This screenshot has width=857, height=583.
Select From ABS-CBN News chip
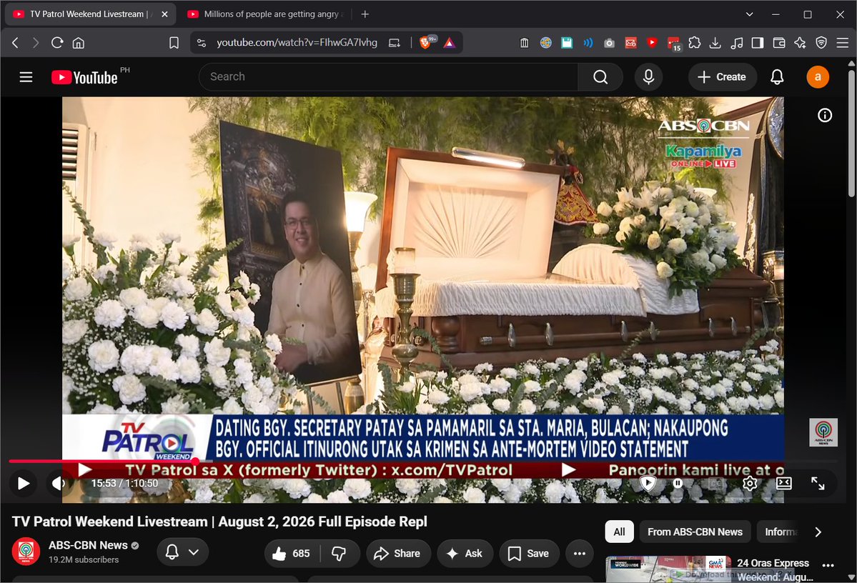pos(695,532)
